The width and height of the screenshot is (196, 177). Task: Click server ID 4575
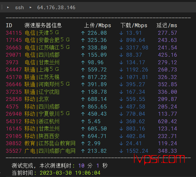12,107
